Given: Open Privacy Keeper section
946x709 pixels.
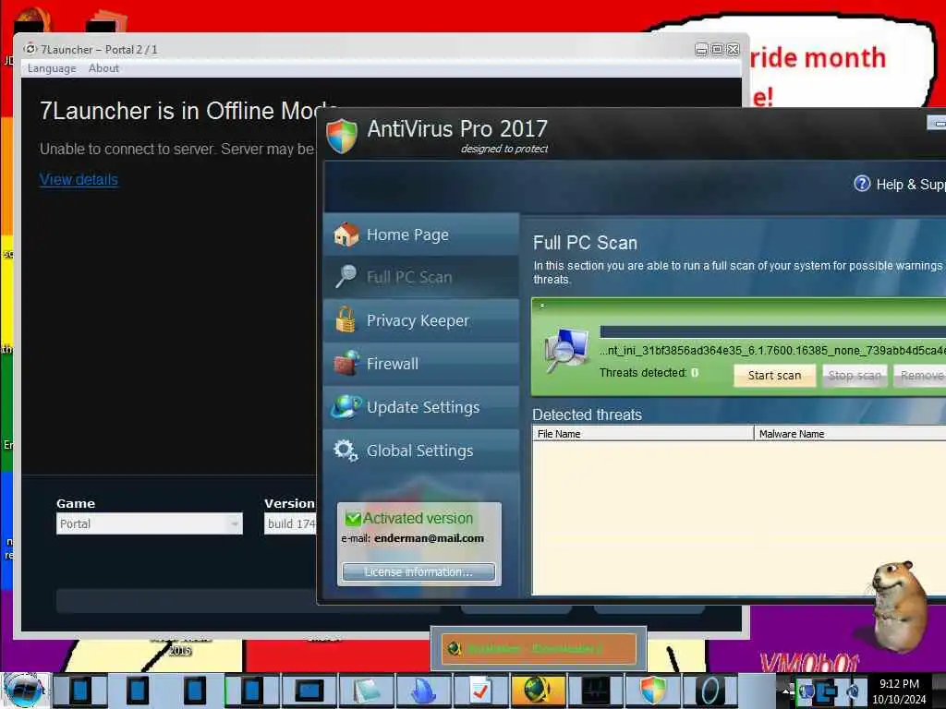Looking at the screenshot, I should [x=421, y=320].
